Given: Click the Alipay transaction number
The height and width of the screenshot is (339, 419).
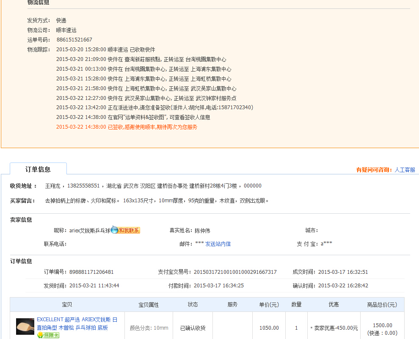Looking at the screenshot, I should 235,272.
